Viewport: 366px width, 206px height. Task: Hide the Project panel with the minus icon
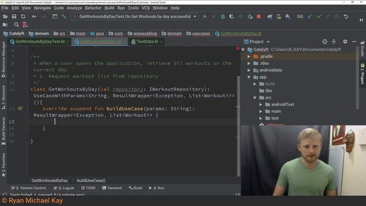(x=354, y=42)
